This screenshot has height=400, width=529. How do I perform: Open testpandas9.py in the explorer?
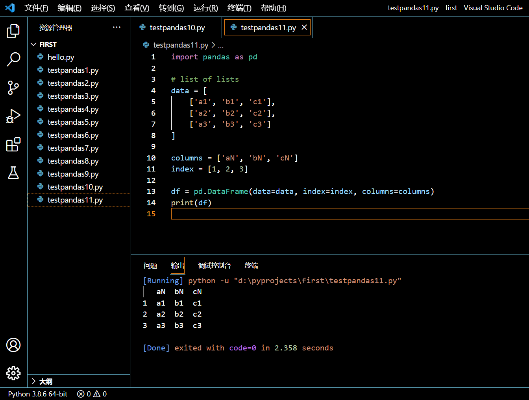[79, 174]
